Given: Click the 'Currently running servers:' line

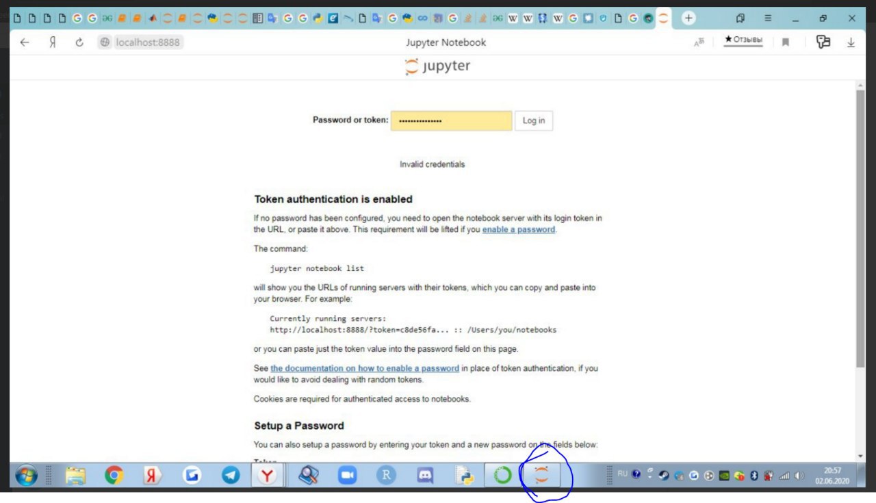Looking at the screenshot, I should pos(328,318).
